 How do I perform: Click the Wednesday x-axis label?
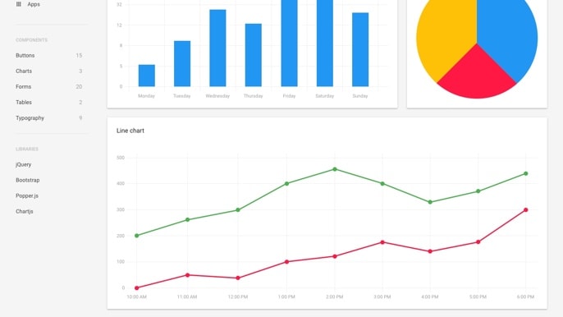217,96
